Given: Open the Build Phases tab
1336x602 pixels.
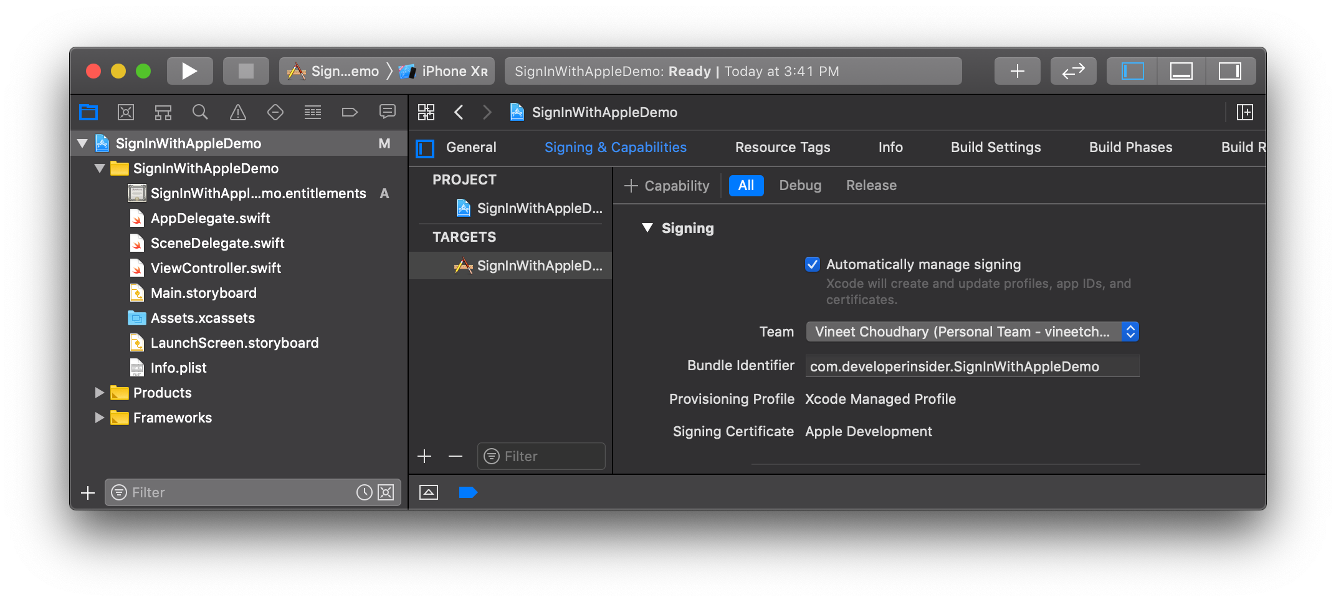Looking at the screenshot, I should (x=1130, y=148).
